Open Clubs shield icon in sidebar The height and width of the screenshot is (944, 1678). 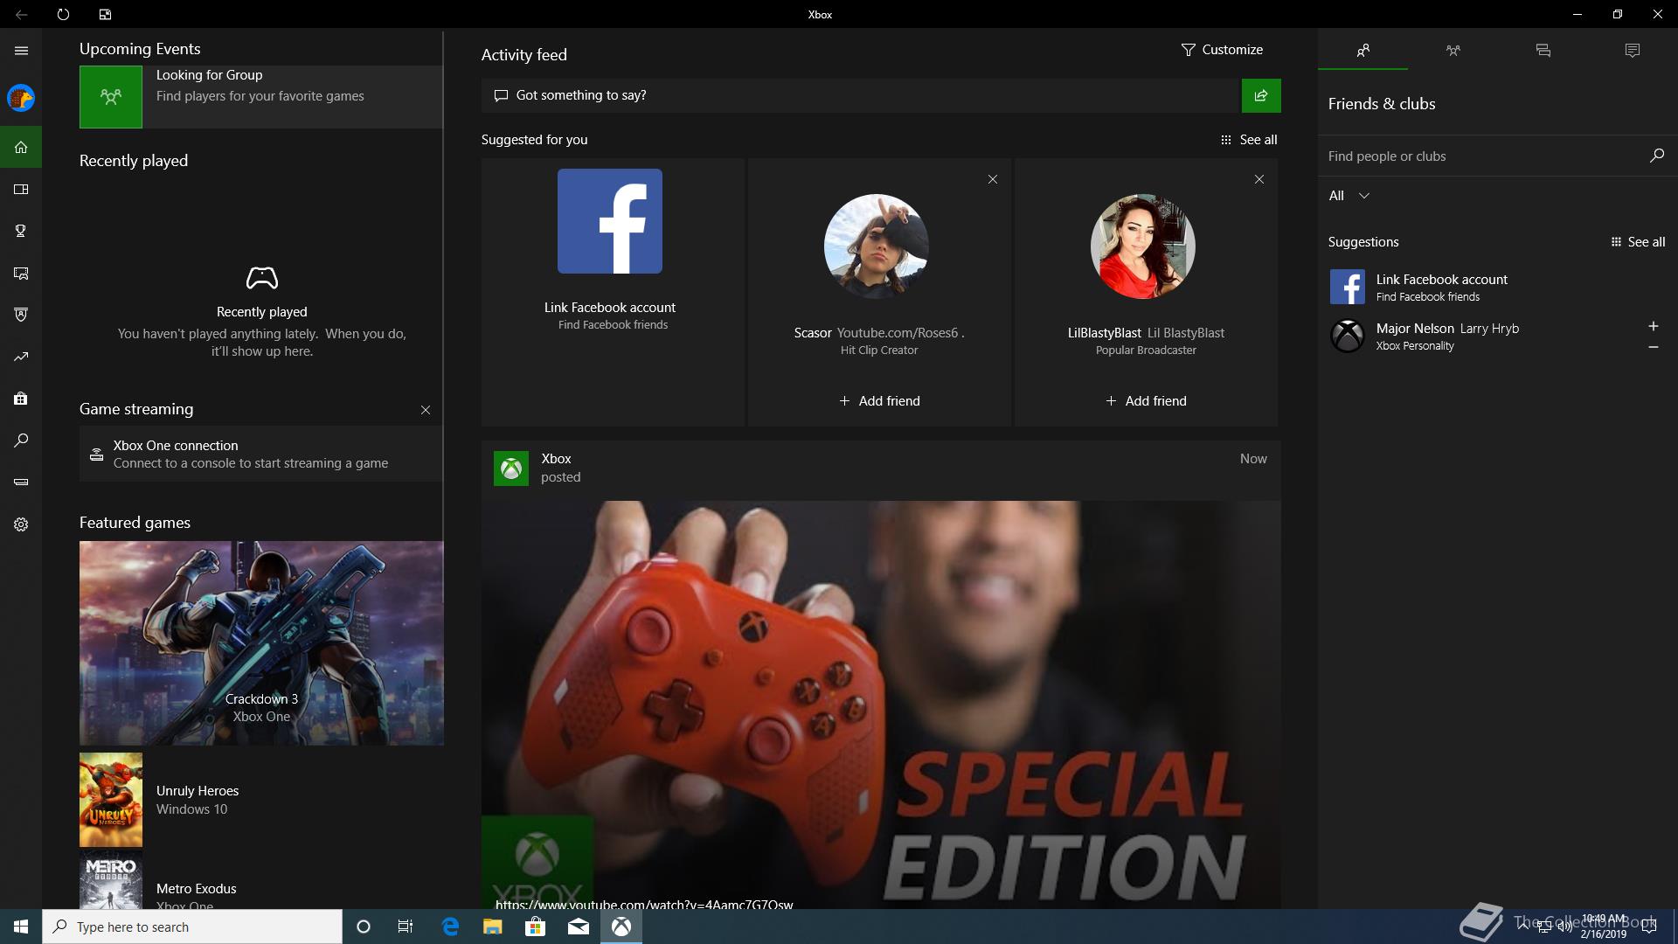click(21, 315)
